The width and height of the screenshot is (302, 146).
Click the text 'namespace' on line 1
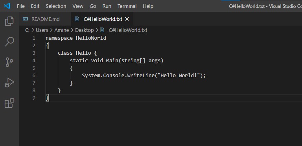[59, 38]
